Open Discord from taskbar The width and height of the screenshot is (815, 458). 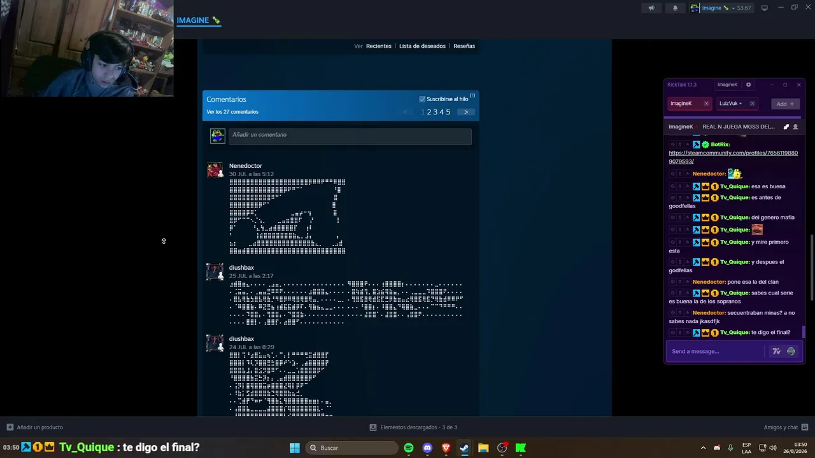point(427,448)
